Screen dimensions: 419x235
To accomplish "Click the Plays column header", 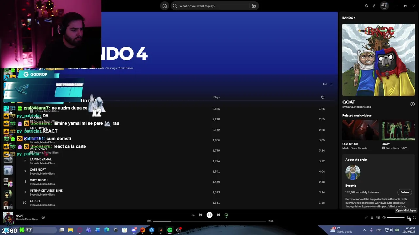I will tap(216, 97).
